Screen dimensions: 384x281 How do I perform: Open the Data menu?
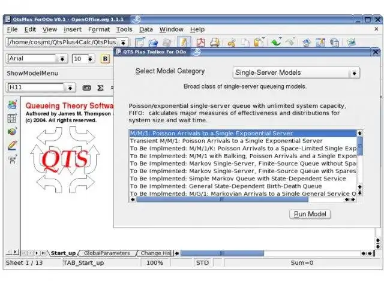146,29
